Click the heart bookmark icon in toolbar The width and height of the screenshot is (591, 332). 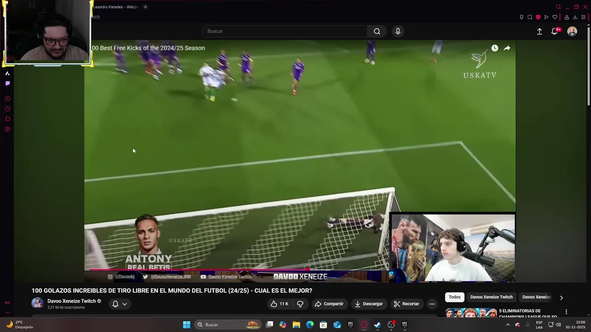pos(555,17)
